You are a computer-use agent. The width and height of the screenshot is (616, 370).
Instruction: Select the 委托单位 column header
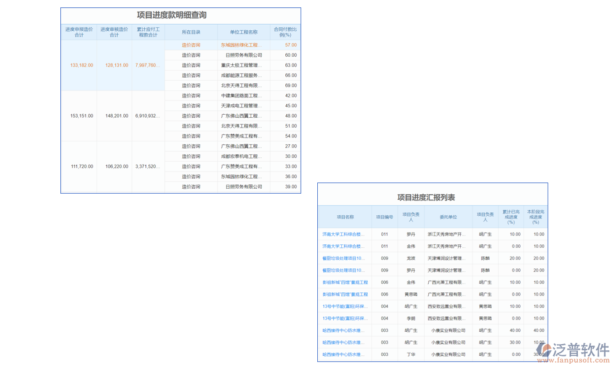(x=449, y=216)
